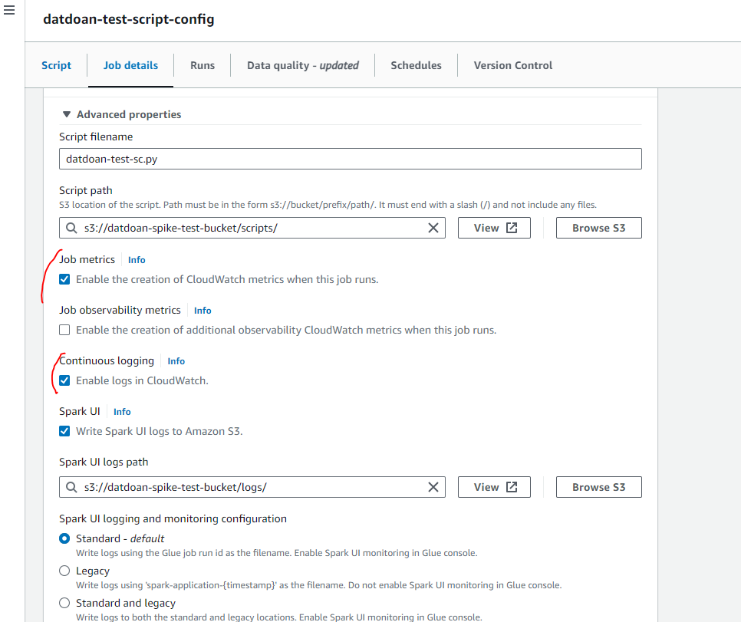This screenshot has width=741, height=622.
Task: Click the Script filename input field
Action: (350, 159)
